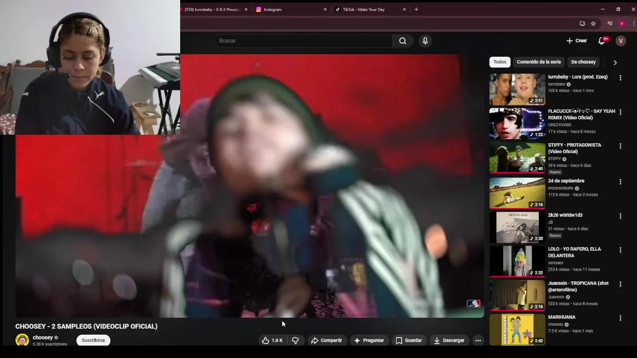Select the De choosey filter chip

click(583, 62)
